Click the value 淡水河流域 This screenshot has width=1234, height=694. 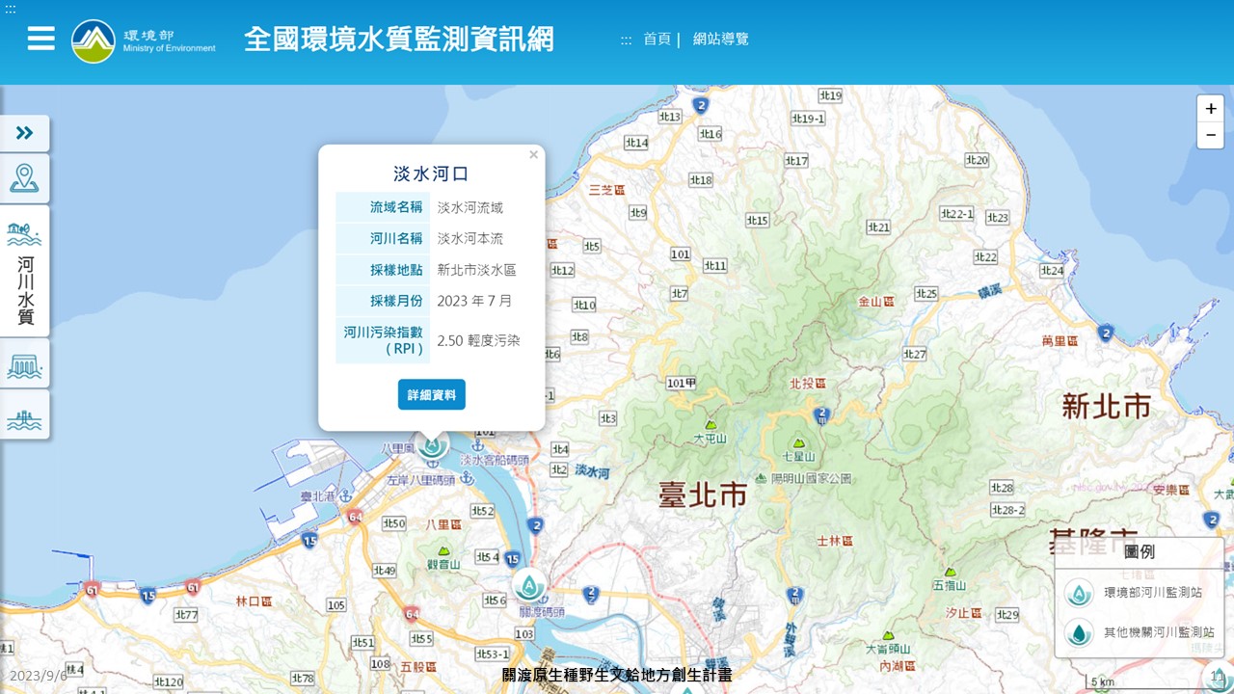[470, 207]
